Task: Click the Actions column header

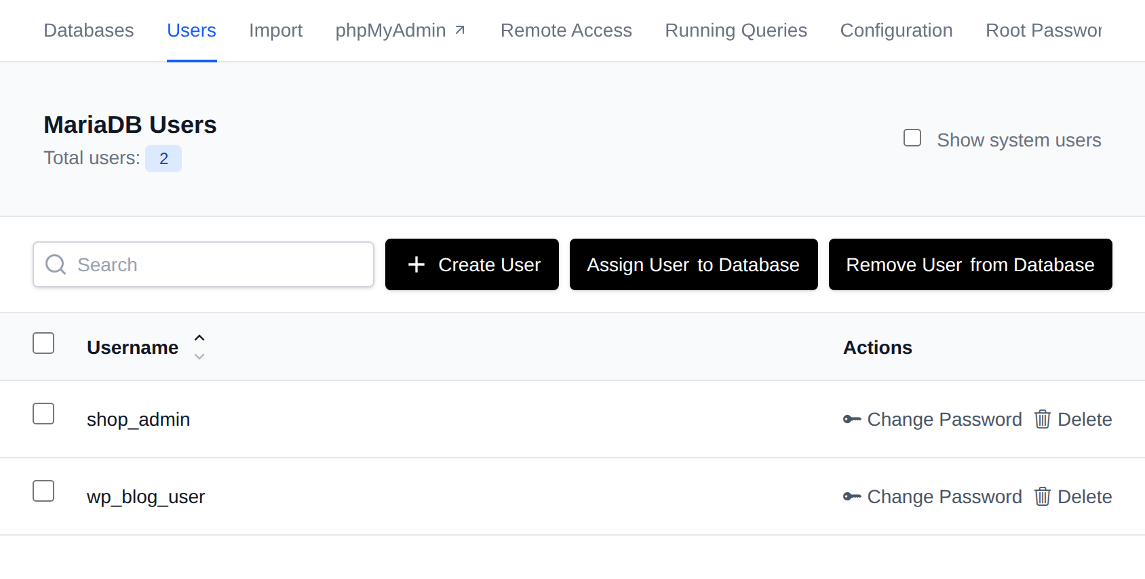Action: [878, 347]
